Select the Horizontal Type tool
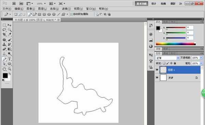 [10, 59]
